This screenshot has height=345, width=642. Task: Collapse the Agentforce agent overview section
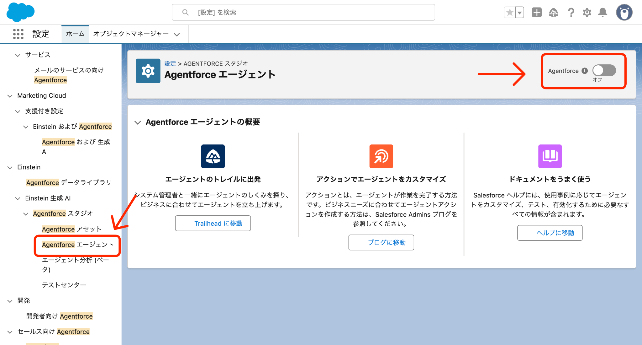138,122
